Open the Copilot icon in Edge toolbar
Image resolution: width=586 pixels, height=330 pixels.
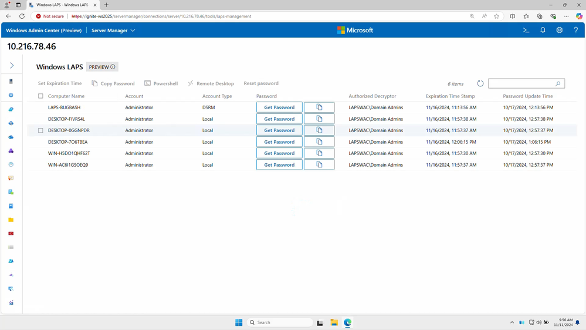coord(579,16)
